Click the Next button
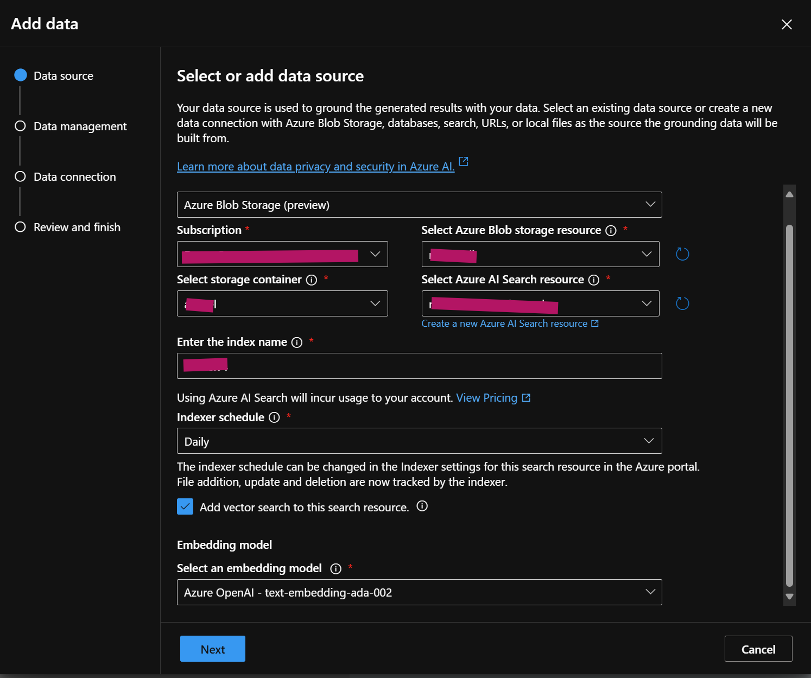The height and width of the screenshot is (678, 811). 213,649
